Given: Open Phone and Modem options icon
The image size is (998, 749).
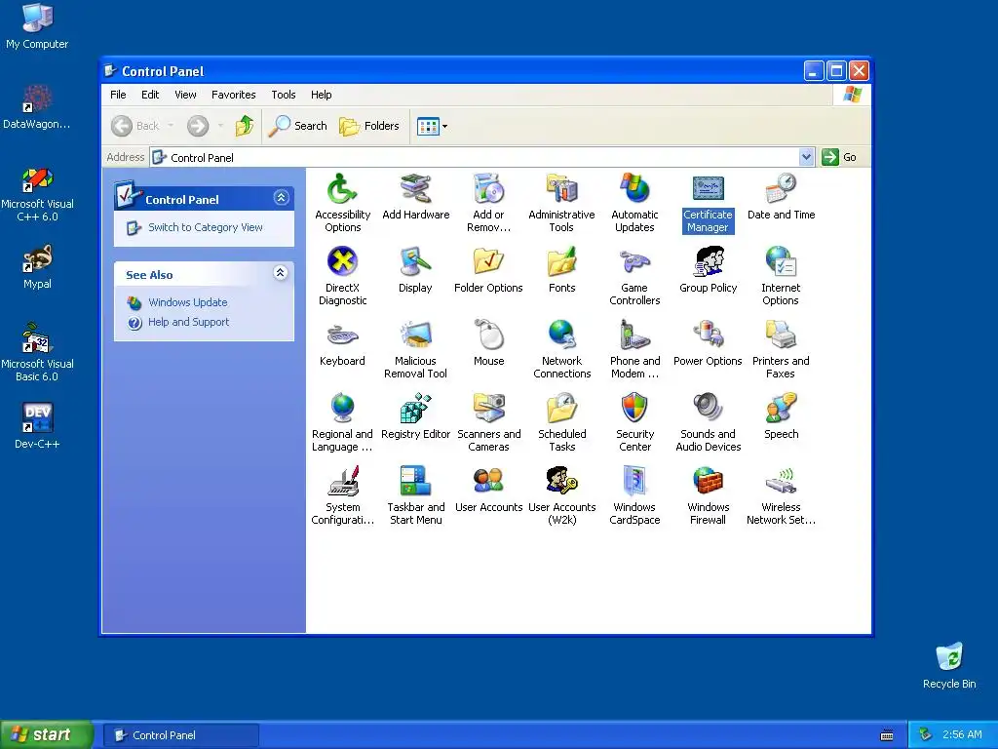Looking at the screenshot, I should pos(634,349).
